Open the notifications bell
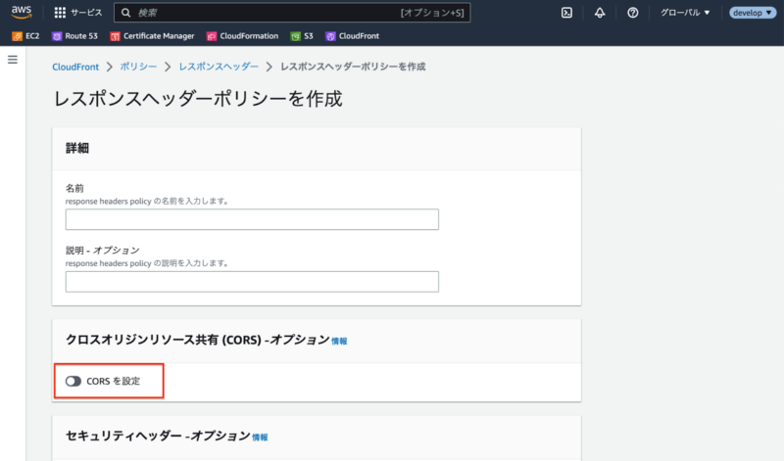Screen dimensions: 784x461 [600, 13]
